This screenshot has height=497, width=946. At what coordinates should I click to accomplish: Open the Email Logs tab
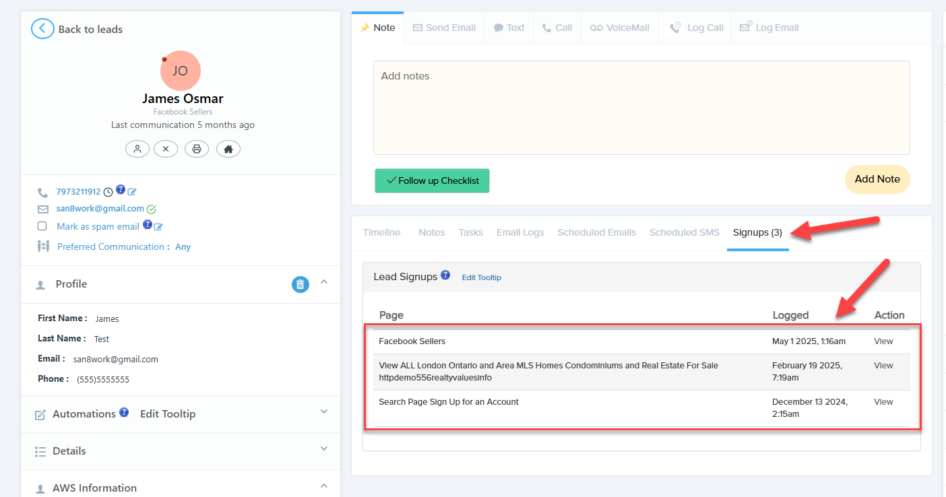pyautogui.click(x=519, y=232)
